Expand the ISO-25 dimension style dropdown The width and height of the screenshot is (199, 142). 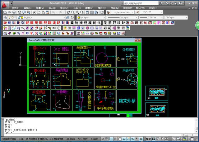[161, 12]
